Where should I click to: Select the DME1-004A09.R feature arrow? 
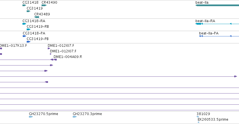point(55,60)
